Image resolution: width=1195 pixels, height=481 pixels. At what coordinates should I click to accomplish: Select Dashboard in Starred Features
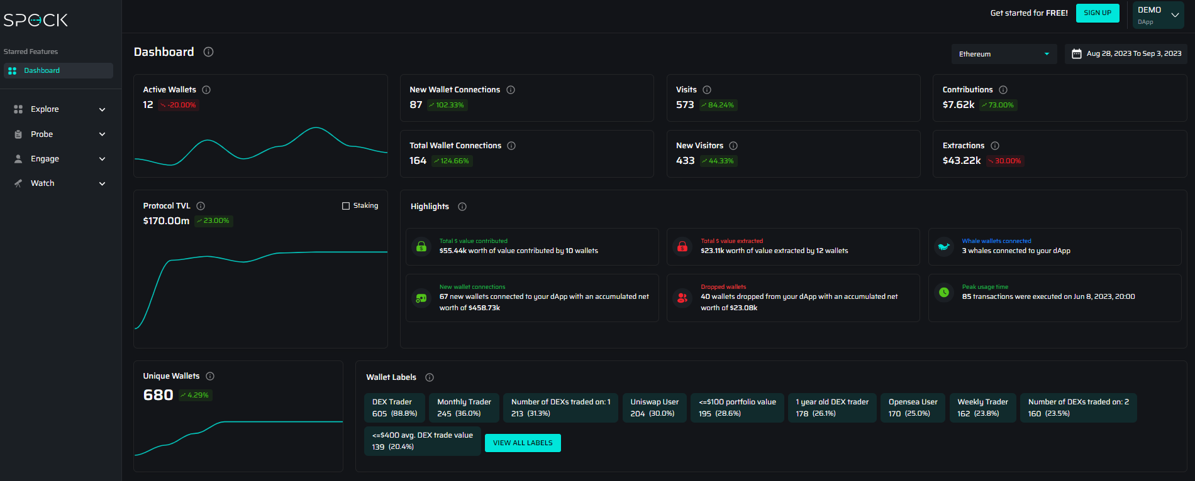coord(58,70)
